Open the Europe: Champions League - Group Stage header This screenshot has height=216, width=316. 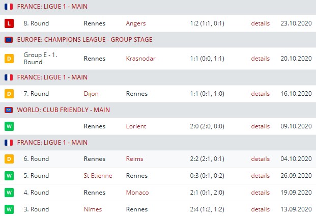[x=84, y=40]
